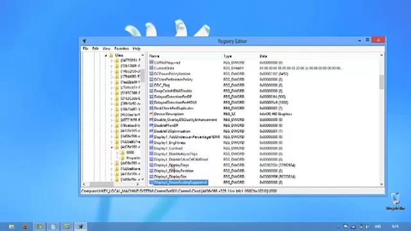
Task: Click the CurrentState binary value icon
Action: coord(152,68)
